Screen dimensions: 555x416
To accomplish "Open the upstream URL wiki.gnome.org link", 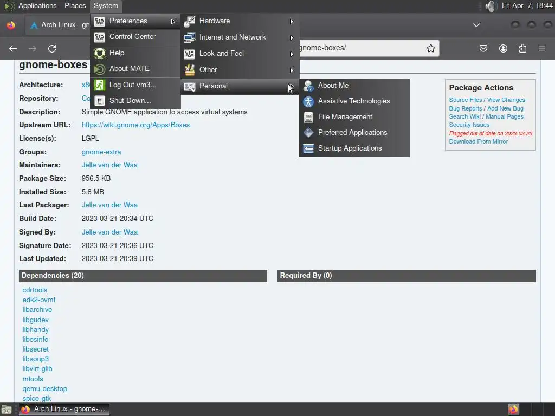I will tap(135, 125).
